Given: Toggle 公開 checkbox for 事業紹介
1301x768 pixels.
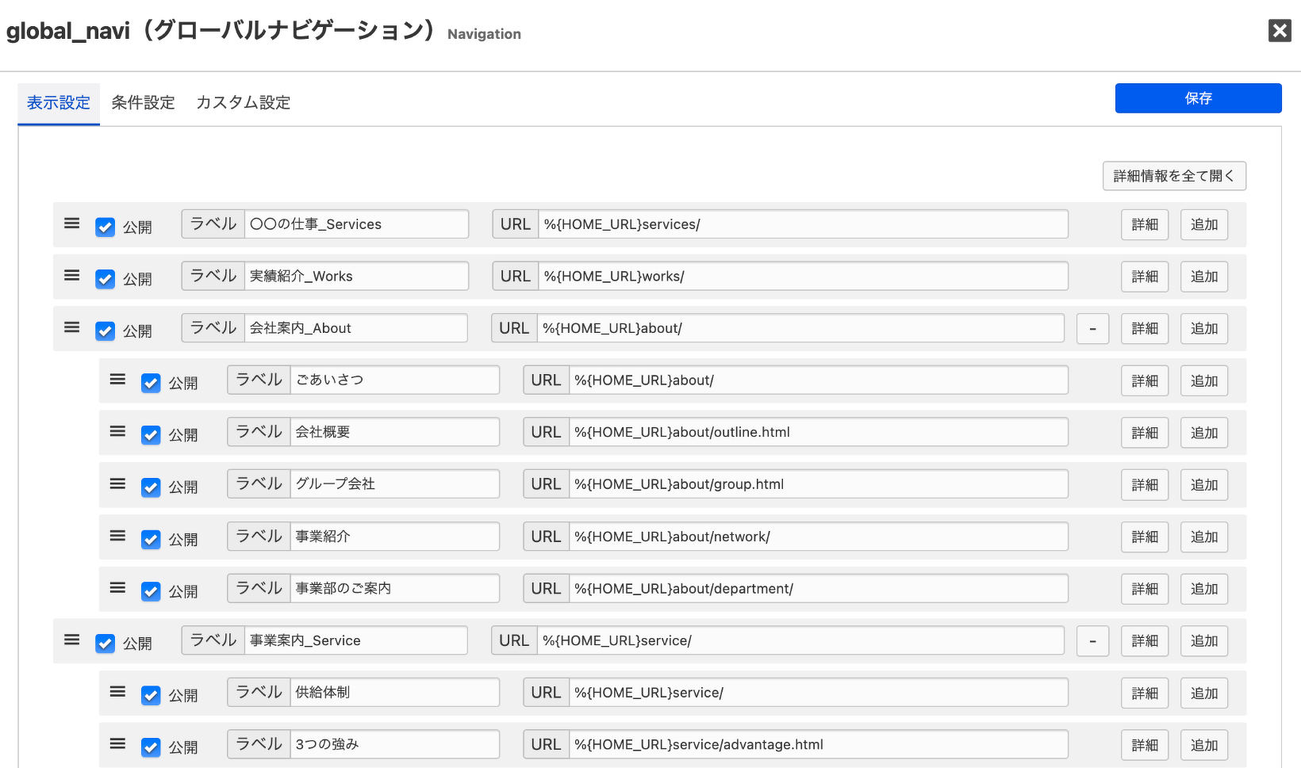Looking at the screenshot, I should coord(151,540).
